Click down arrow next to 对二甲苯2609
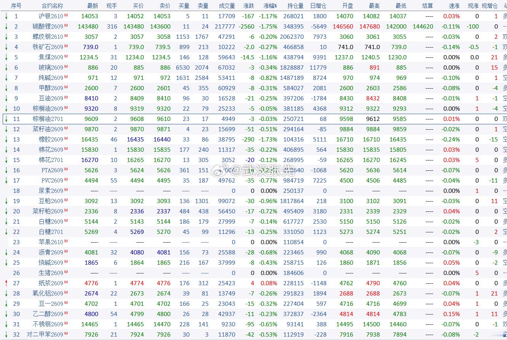The image size is (507, 340). point(6,334)
